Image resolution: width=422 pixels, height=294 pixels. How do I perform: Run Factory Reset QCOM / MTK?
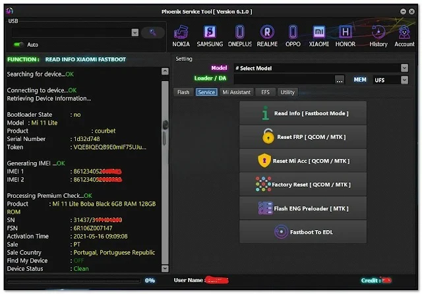303,185
